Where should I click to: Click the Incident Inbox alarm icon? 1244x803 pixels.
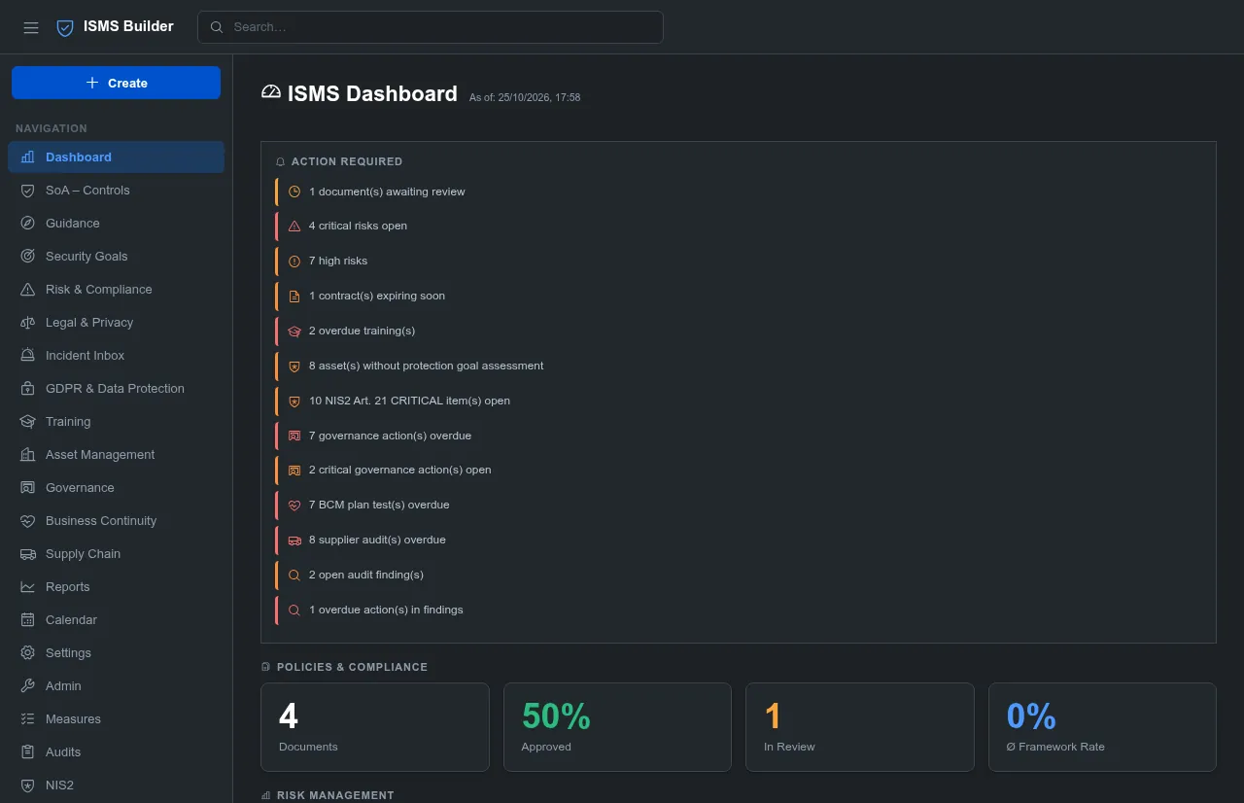pyautogui.click(x=27, y=356)
